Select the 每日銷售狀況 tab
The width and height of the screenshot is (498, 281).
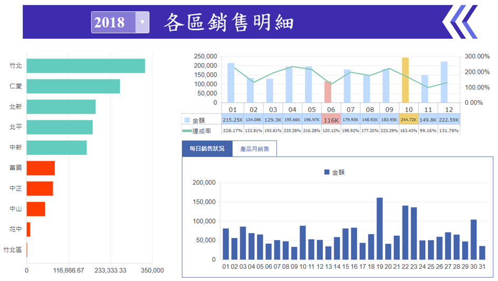click(x=207, y=149)
